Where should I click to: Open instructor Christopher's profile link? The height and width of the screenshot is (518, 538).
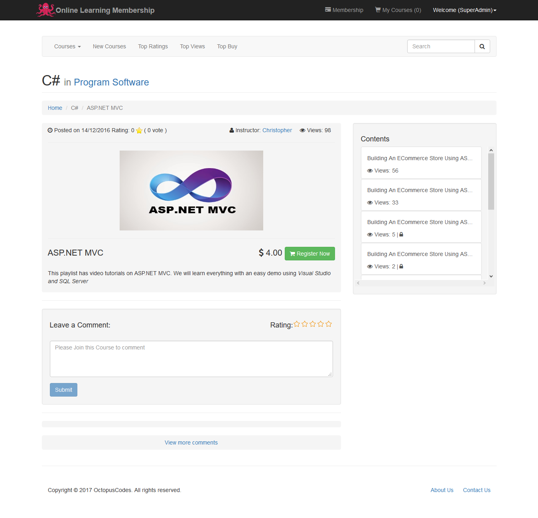pyautogui.click(x=277, y=130)
